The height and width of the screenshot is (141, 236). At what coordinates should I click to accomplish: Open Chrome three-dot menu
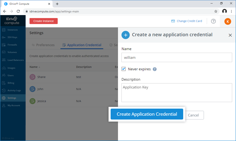coord(231,11)
